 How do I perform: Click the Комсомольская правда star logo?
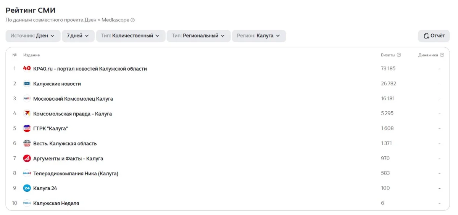pyautogui.click(x=27, y=114)
